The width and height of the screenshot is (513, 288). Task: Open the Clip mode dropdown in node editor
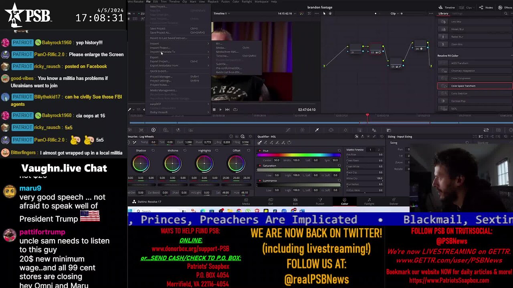[395, 14]
